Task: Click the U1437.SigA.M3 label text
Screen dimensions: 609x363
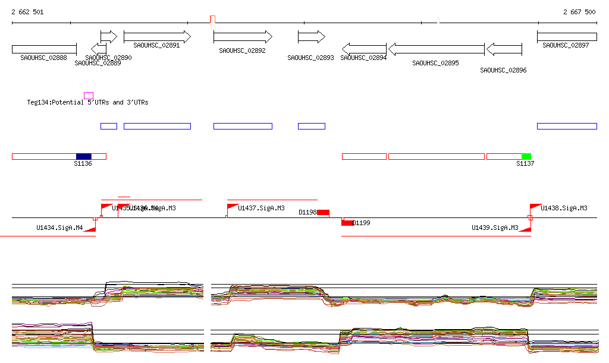Action: pos(262,208)
